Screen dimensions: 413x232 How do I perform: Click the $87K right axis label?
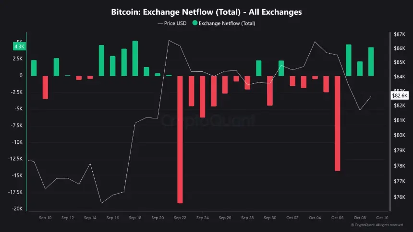[x=400, y=34]
